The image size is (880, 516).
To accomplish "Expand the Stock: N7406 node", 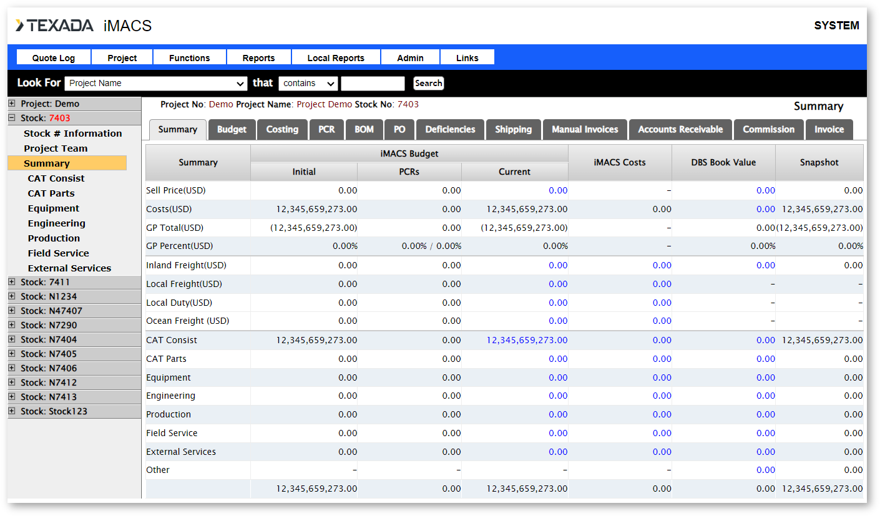I will pyautogui.click(x=12, y=368).
